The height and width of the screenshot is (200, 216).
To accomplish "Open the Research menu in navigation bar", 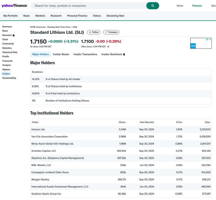I will [56, 16].
